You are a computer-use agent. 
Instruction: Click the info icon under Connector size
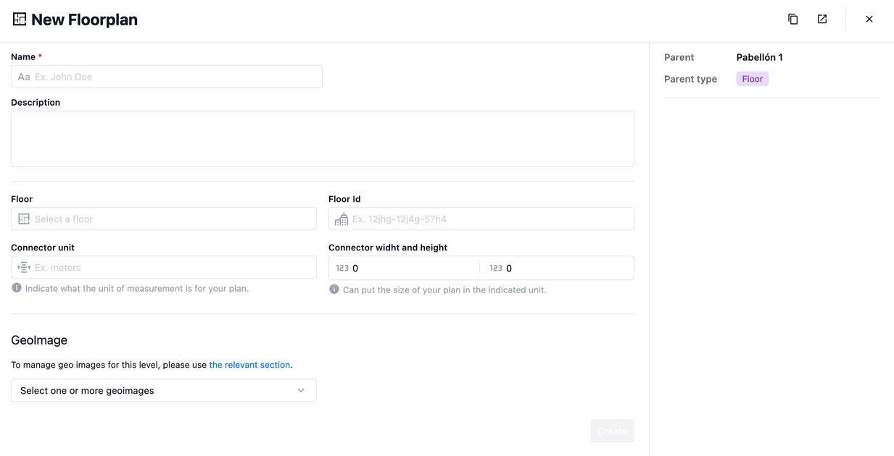[x=334, y=290]
